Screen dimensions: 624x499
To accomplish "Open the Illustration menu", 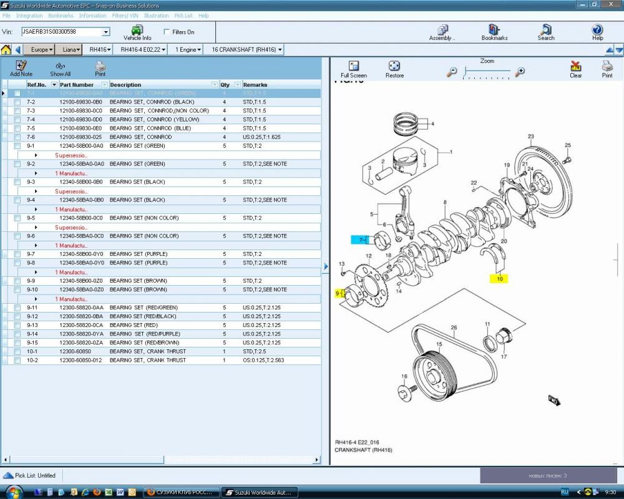I will tap(156, 16).
